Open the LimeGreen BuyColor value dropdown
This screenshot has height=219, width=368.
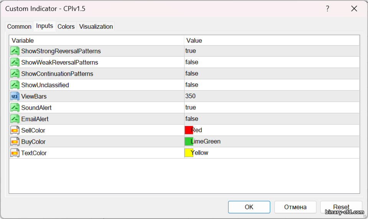click(272, 141)
